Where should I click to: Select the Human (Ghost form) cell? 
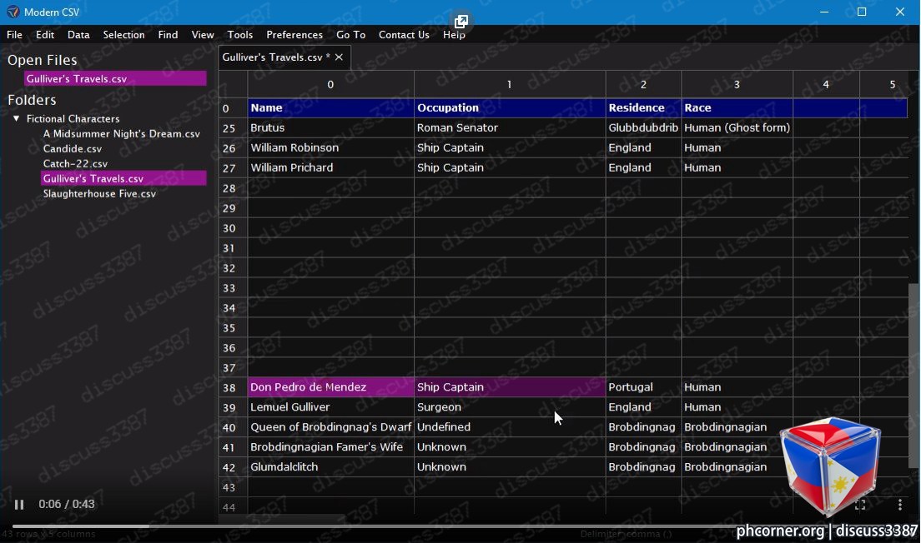tap(737, 127)
